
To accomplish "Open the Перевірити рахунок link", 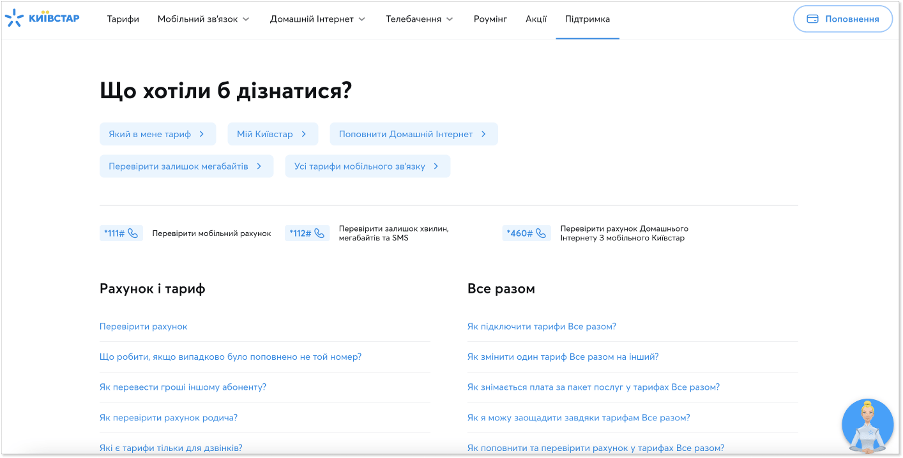I will pyautogui.click(x=143, y=326).
